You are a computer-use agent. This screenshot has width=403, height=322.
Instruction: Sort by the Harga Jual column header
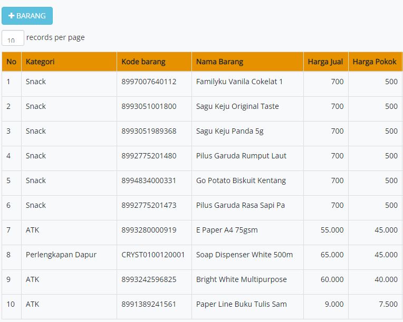(326, 62)
